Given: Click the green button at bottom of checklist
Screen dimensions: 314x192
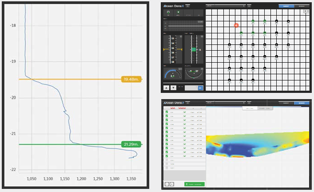Looking at the screenshot, I should [194, 184].
